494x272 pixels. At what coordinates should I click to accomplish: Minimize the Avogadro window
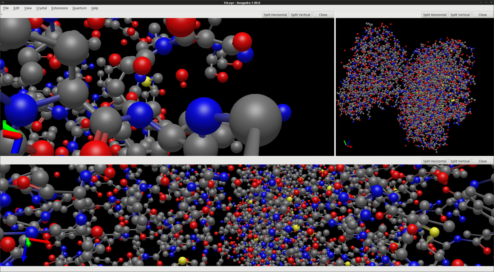click(x=481, y=3)
